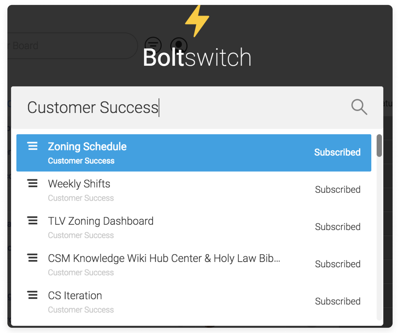Screen dimensions: 400x333
Task: Open the Weekly Shifts board result
Action: [x=194, y=190]
